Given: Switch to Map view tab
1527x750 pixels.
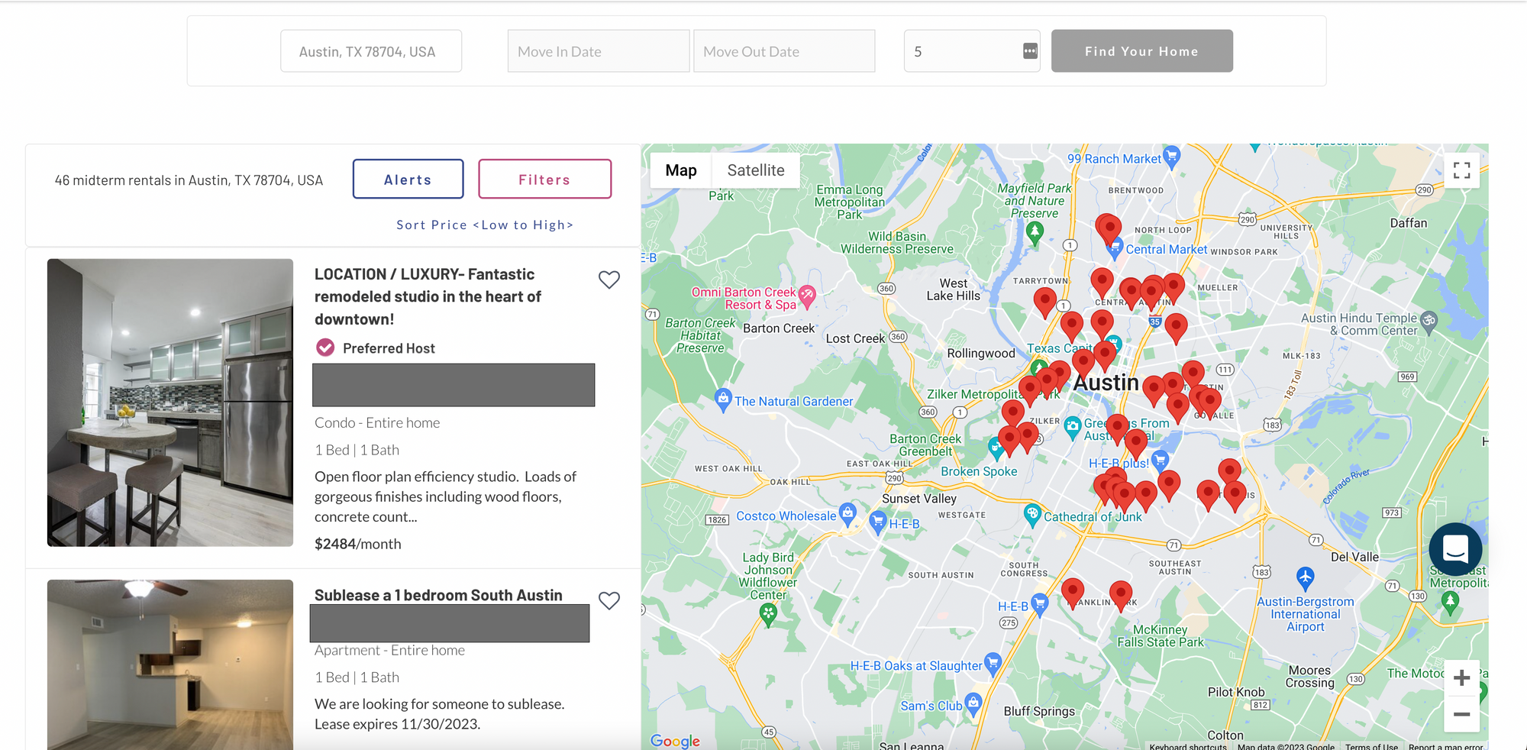Looking at the screenshot, I should [681, 170].
